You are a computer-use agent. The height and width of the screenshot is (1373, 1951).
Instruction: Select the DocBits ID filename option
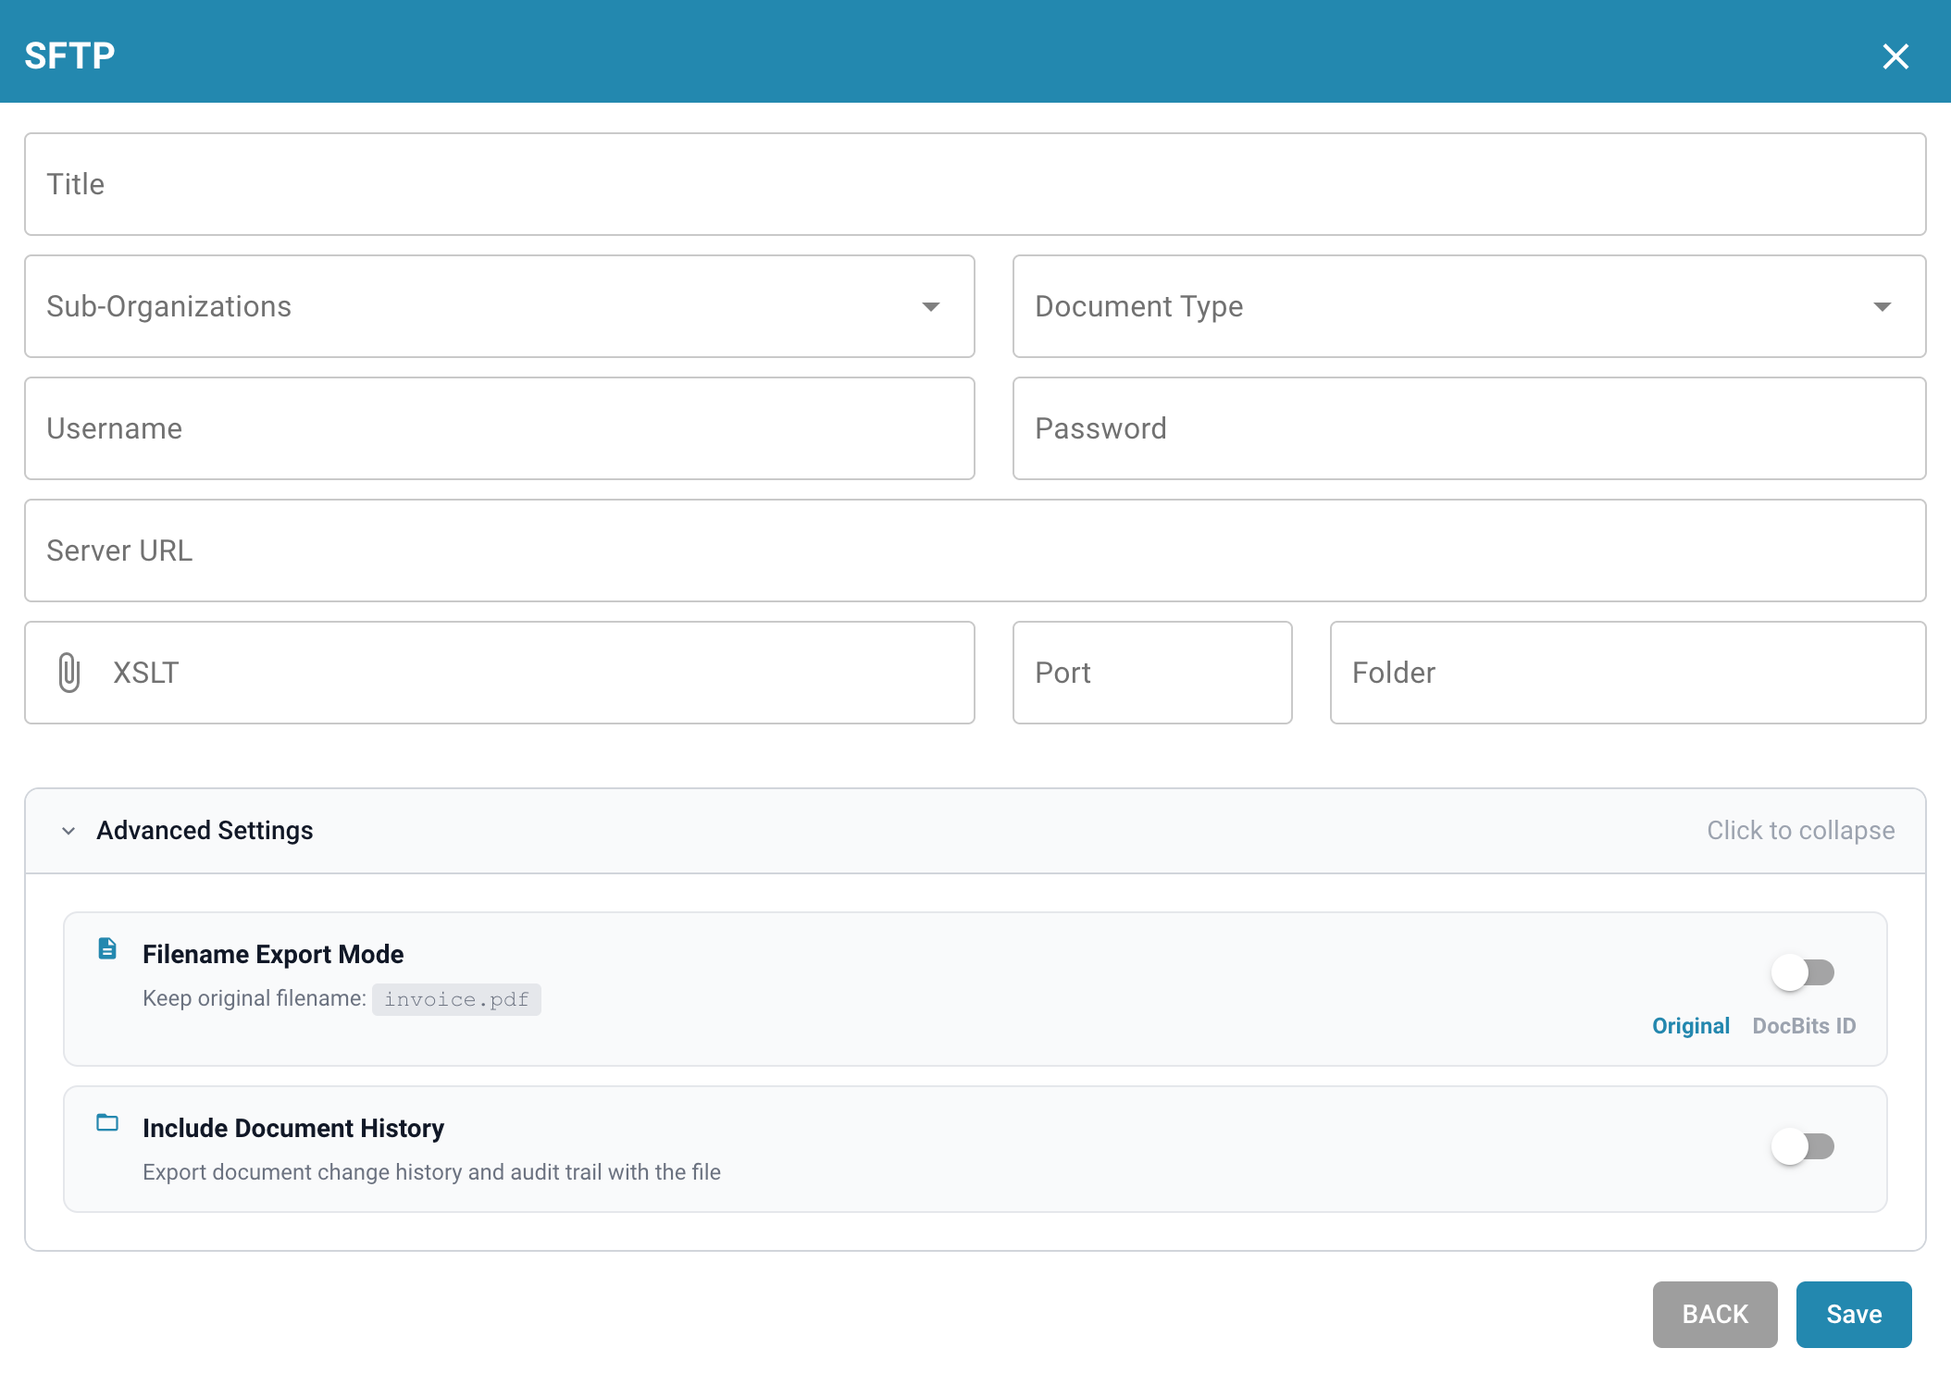(1804, 1026)
